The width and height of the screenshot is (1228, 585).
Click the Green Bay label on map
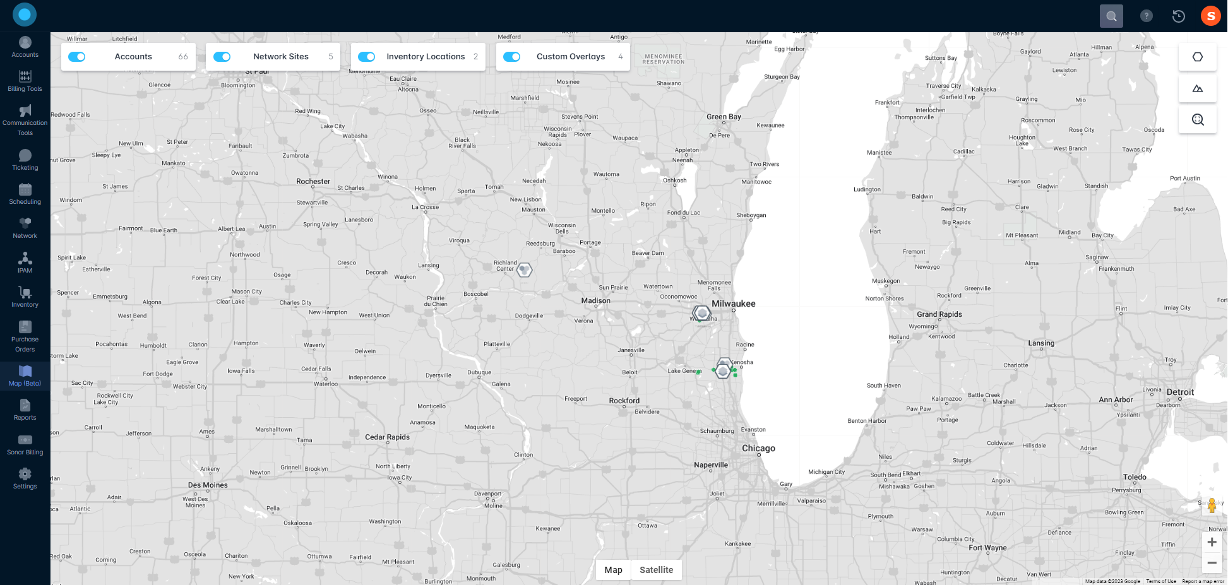(x=724, y=117)
